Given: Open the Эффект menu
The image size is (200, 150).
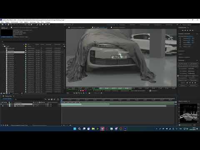Looking at the screenshot, I should tap(26, 22).
